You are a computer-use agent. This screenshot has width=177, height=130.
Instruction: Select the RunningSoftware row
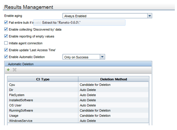tap(78, 110)
